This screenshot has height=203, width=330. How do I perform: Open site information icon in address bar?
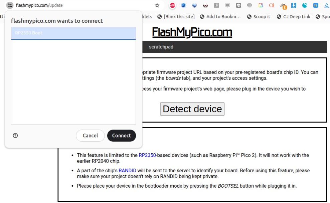tap(10, 5)
